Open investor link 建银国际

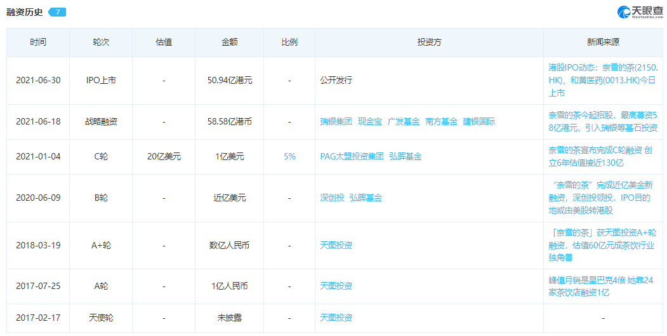coord(479,122)
